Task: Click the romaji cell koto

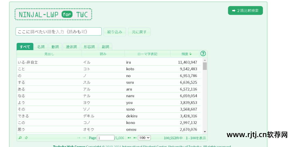Action: [130, 69]
